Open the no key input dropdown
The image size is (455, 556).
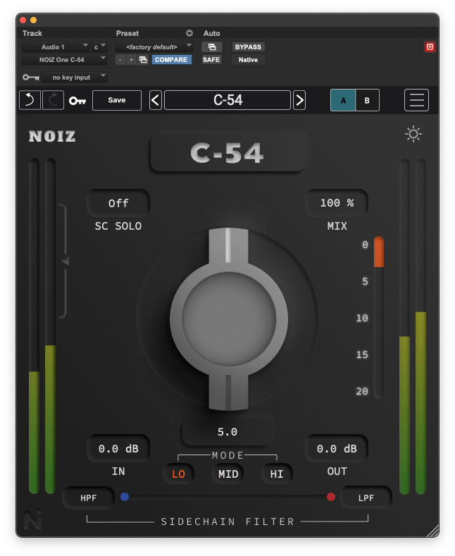[x=74, y=77]
